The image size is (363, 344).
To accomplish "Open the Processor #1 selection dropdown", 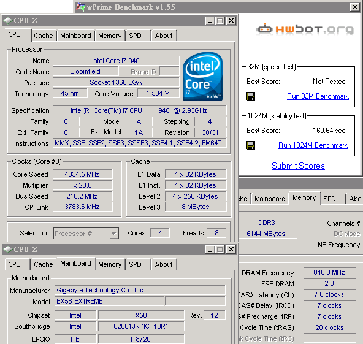I will coord(113,234).
